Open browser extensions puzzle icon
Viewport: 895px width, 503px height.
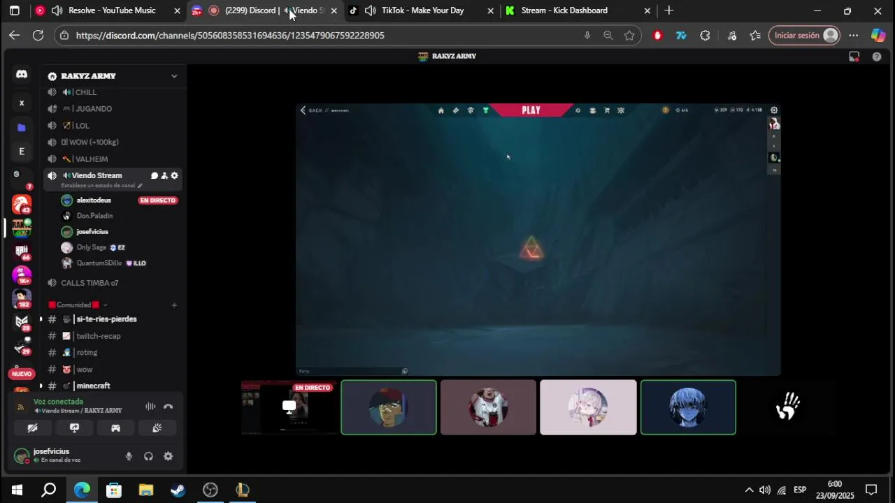[705, 35]
